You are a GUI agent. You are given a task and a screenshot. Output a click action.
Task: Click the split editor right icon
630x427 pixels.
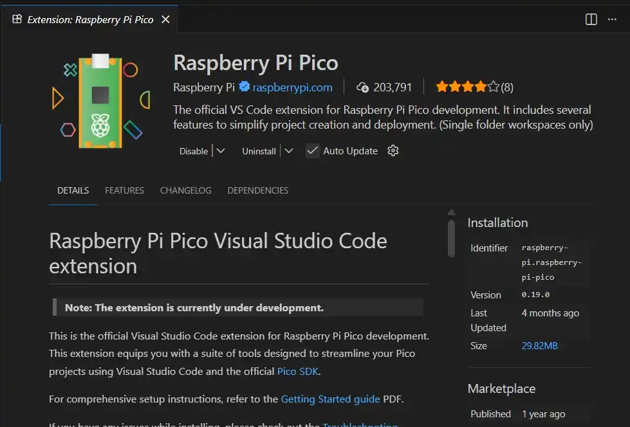591,19
